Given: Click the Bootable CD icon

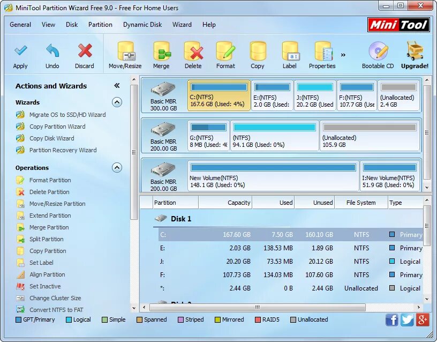Looking at the screenshot, I should tap(378, 51).
